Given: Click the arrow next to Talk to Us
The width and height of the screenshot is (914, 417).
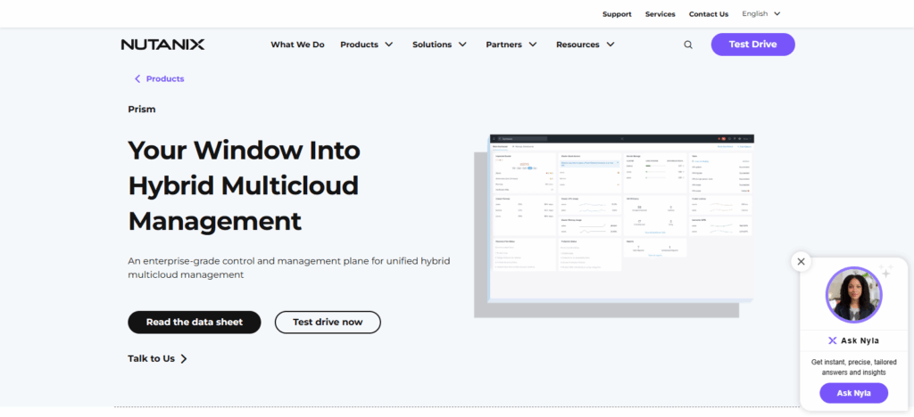Looking at the screenshot, I should [184, 358].
